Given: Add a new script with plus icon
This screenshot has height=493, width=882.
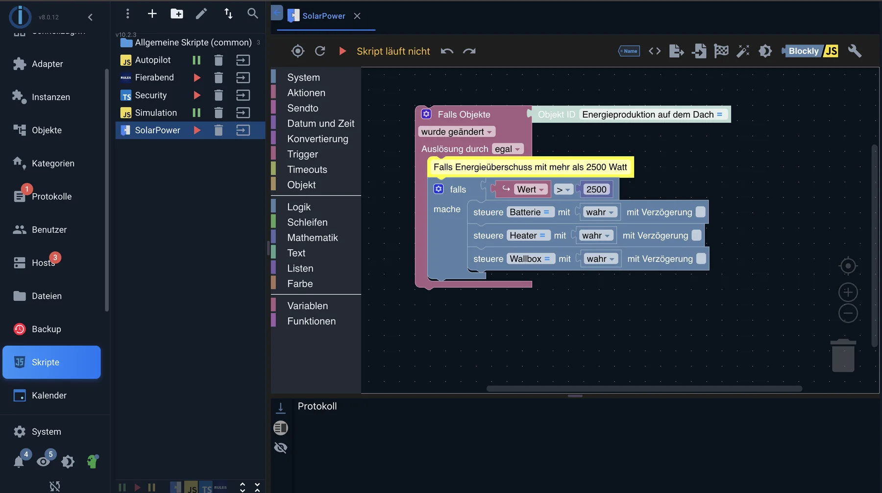Looking at the screenshot, I should 152,14.
